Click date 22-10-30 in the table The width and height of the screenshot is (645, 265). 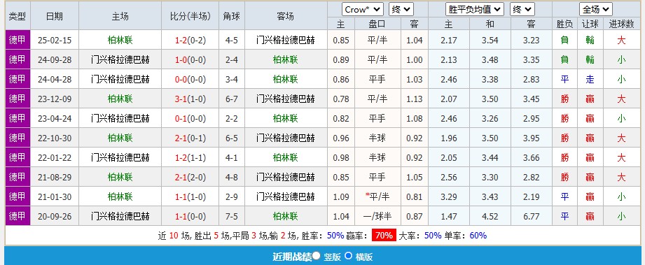click(55, 138)
